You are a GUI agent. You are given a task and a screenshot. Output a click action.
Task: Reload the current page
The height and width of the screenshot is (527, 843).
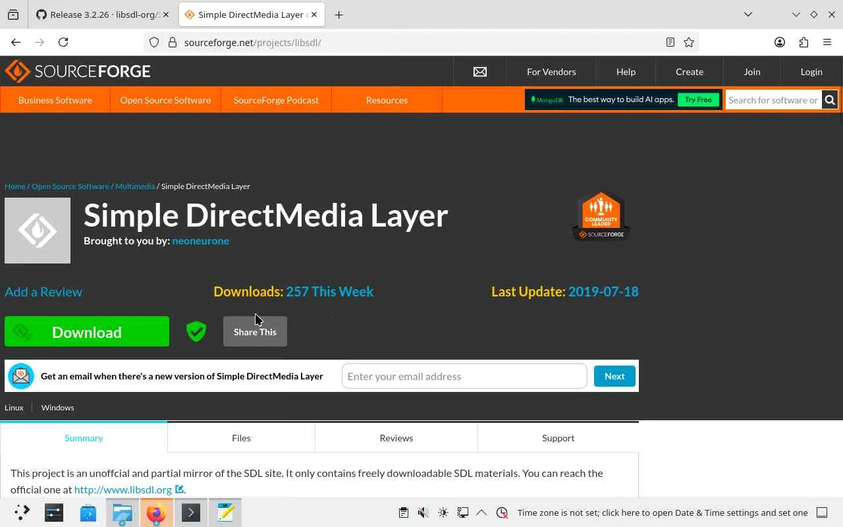[63, 42]
